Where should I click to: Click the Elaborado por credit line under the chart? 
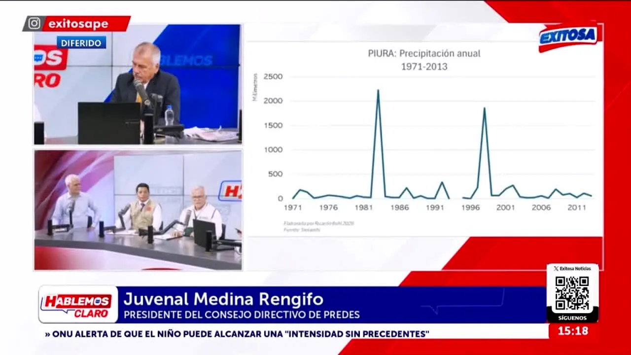point(318,223)
